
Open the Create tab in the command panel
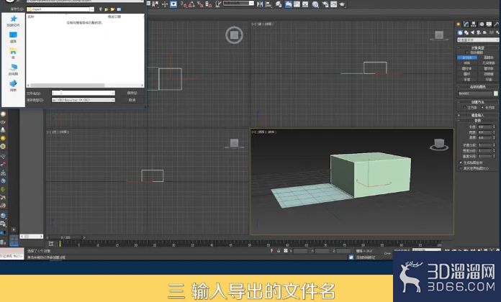[459, 24]
